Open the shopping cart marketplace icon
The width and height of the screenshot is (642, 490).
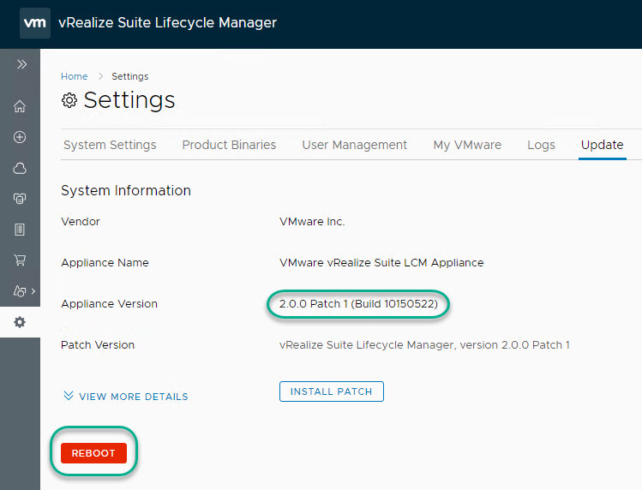pos(20,260)
